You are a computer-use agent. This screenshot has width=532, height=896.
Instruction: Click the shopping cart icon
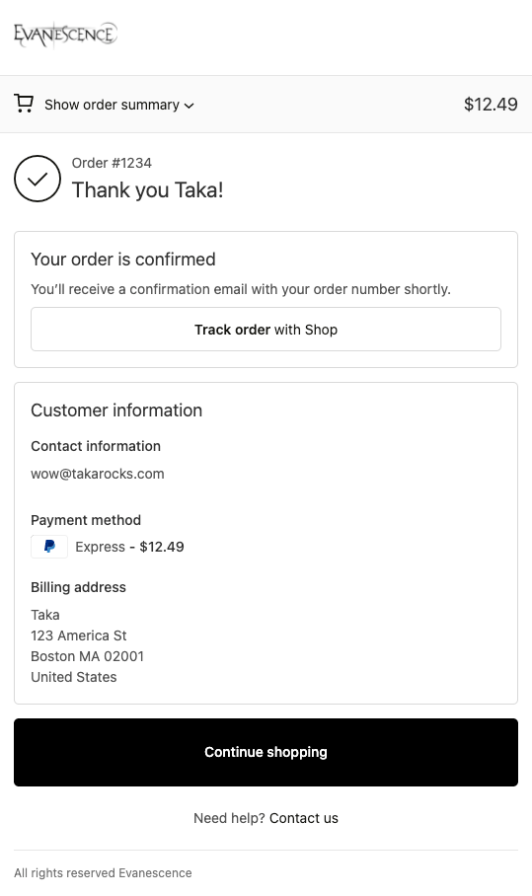click(x=24, y=104)
